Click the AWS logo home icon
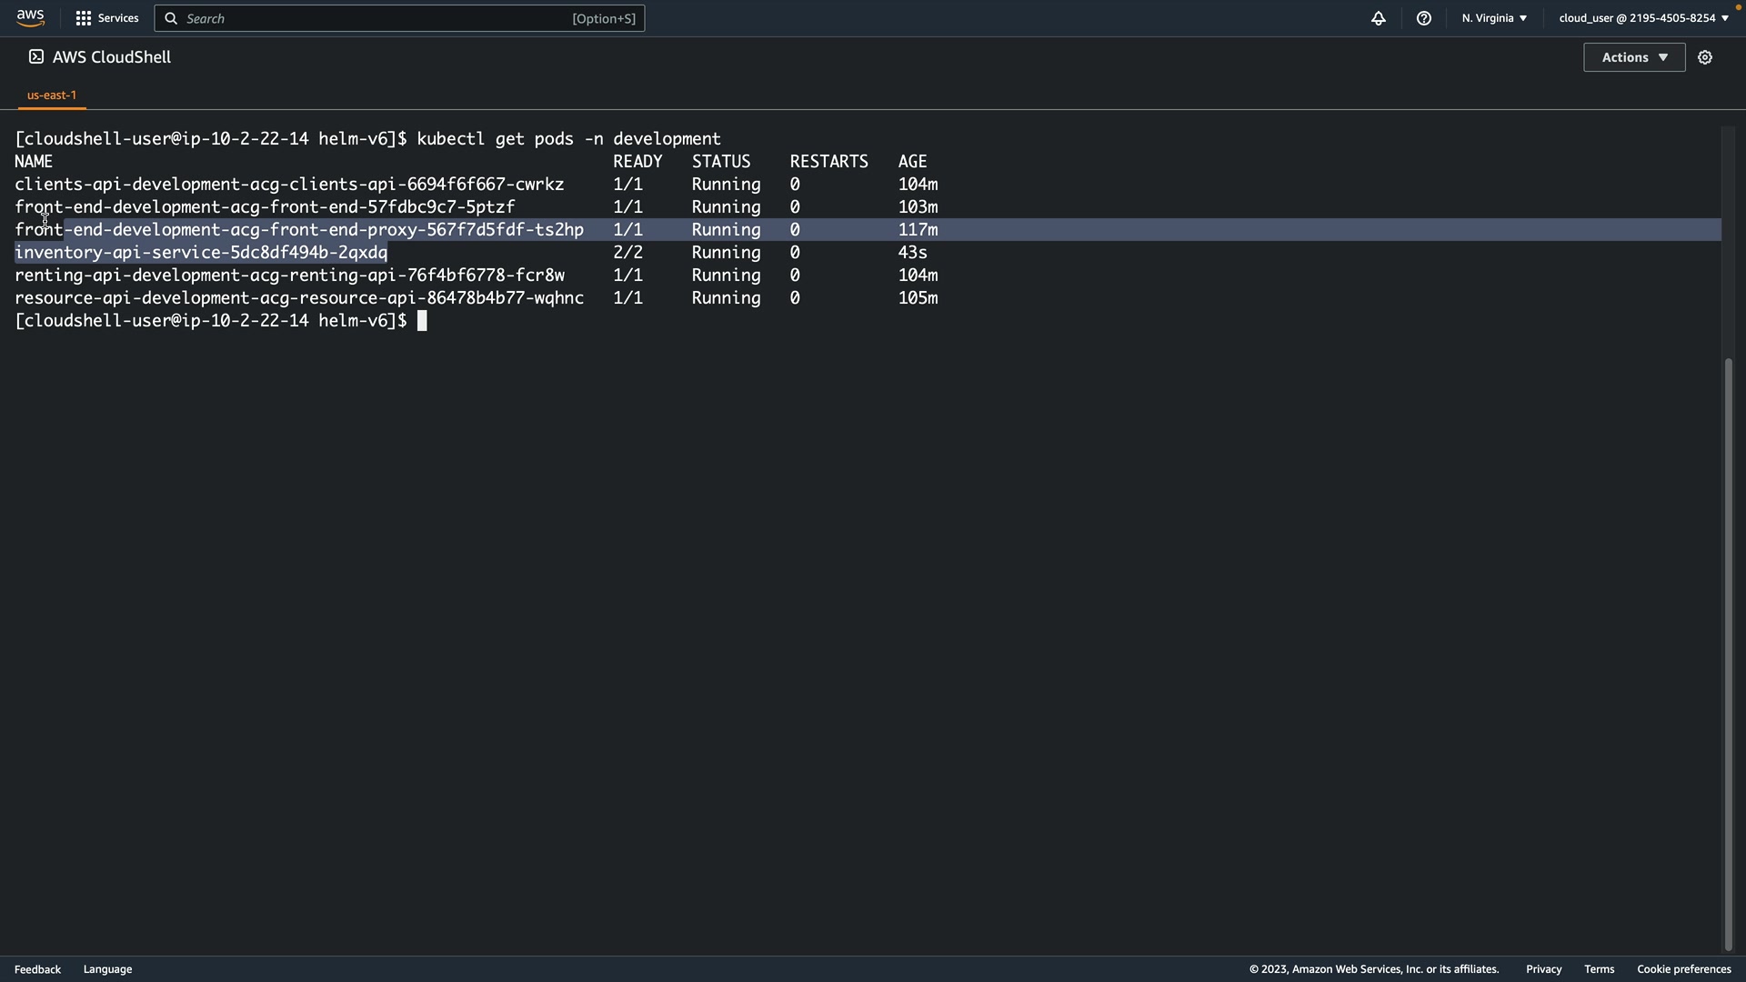The width and height of the screenshot is (1746, 982). click(x=30, y=17)
